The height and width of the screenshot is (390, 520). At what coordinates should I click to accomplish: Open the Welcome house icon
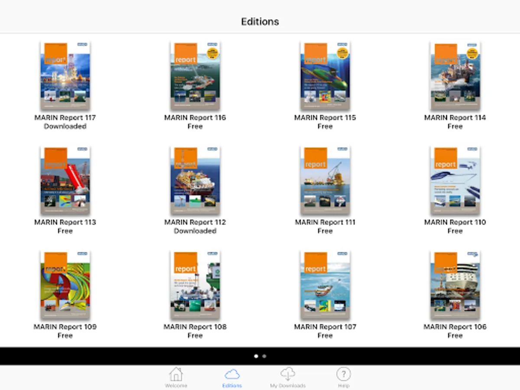[176, 374]
